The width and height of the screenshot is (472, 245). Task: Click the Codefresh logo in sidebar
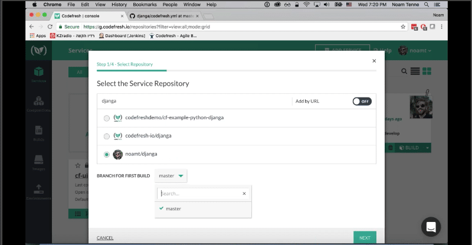coord(38,50)
